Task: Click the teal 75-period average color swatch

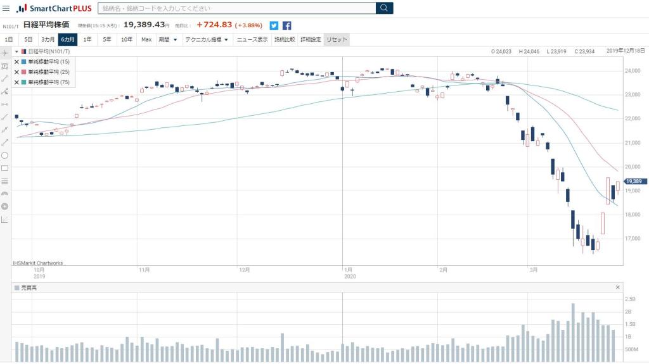Action: tap(23, 82)
